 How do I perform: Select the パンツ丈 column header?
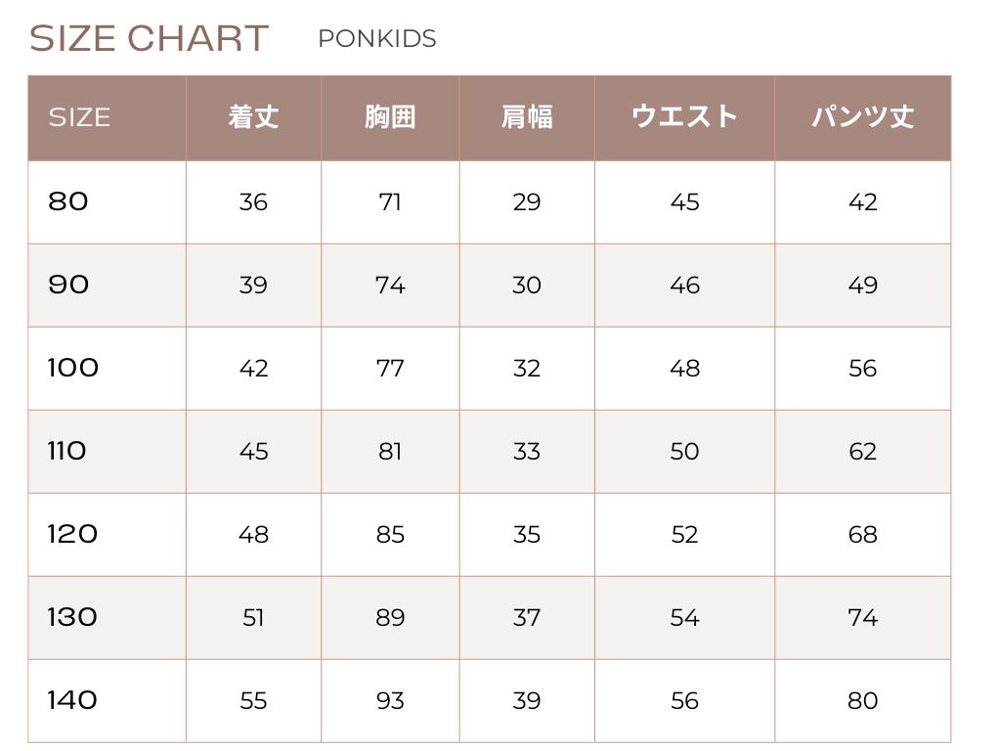(862, 117)
